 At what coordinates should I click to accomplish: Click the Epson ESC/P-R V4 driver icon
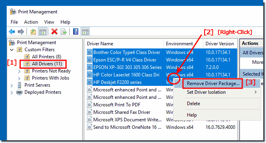click(x=90, y=59)
